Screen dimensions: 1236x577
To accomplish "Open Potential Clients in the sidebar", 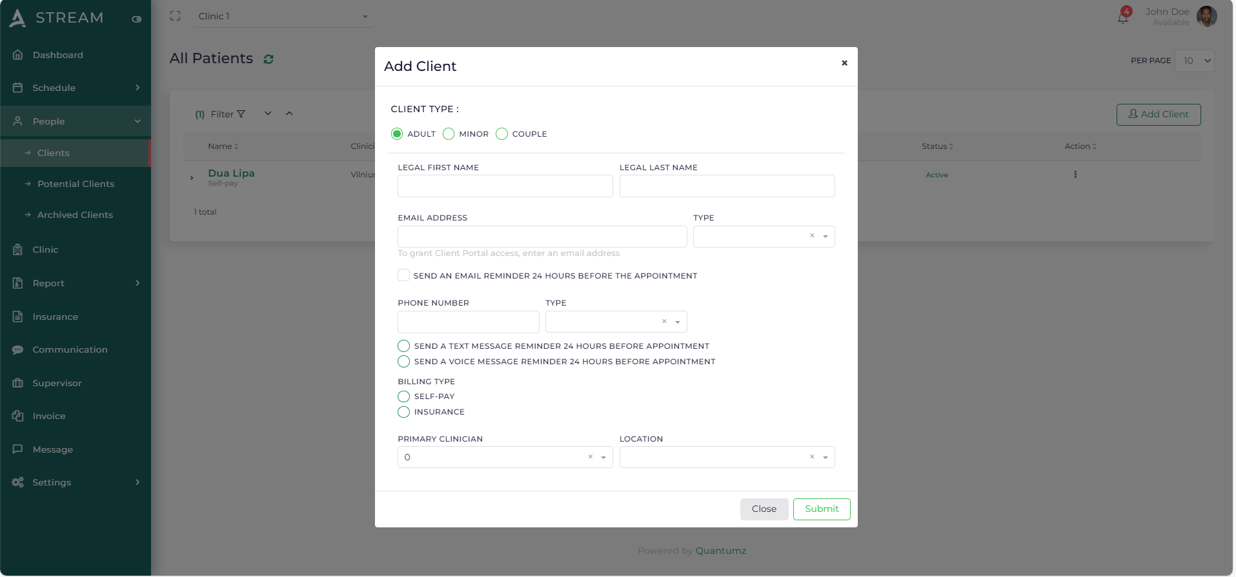I will coord(76,184).
